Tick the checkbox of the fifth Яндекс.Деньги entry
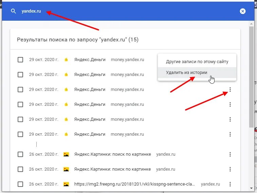Viewport: 257px width, 193px height. point(20,119)
